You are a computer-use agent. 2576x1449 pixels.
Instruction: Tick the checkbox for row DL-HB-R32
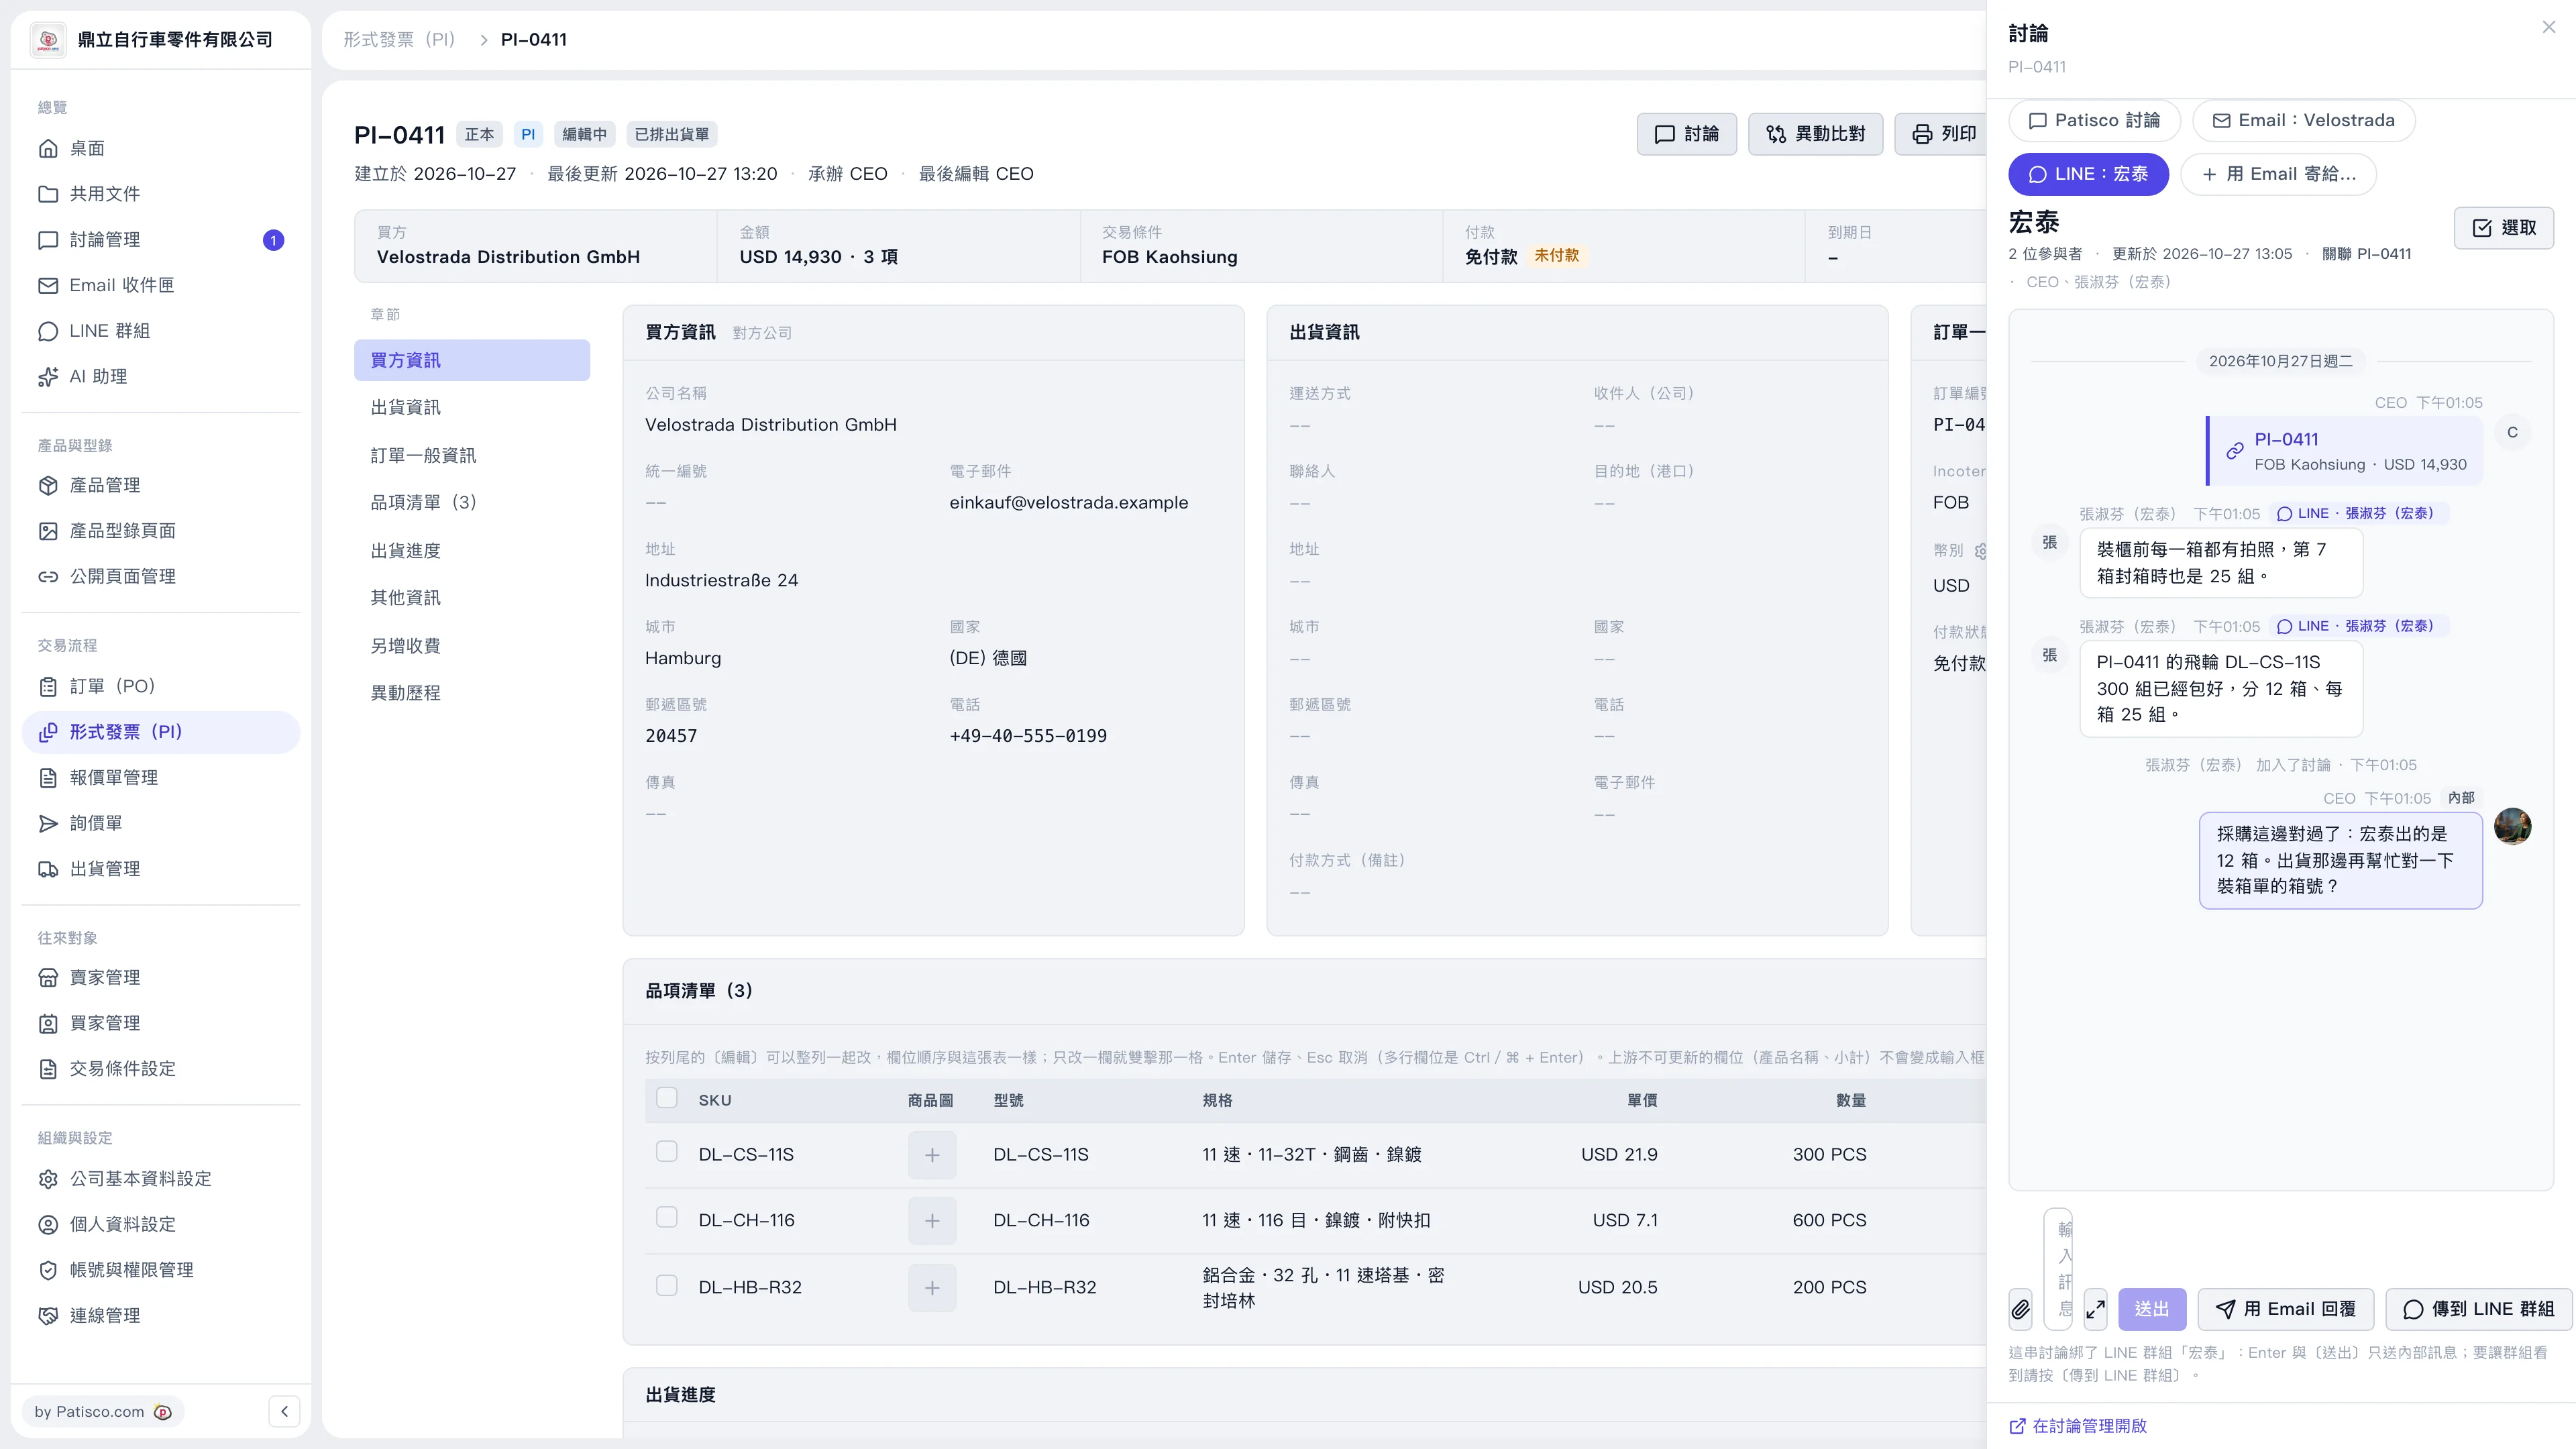(667, 1285)
